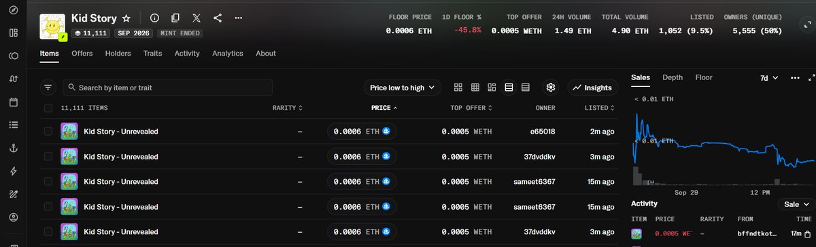Click the compass discover icon in sidebar
The image size is (816, 247).
click(x=14, y=9)
